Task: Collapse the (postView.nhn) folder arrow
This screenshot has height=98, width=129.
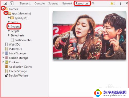Action: click(6, 13)
